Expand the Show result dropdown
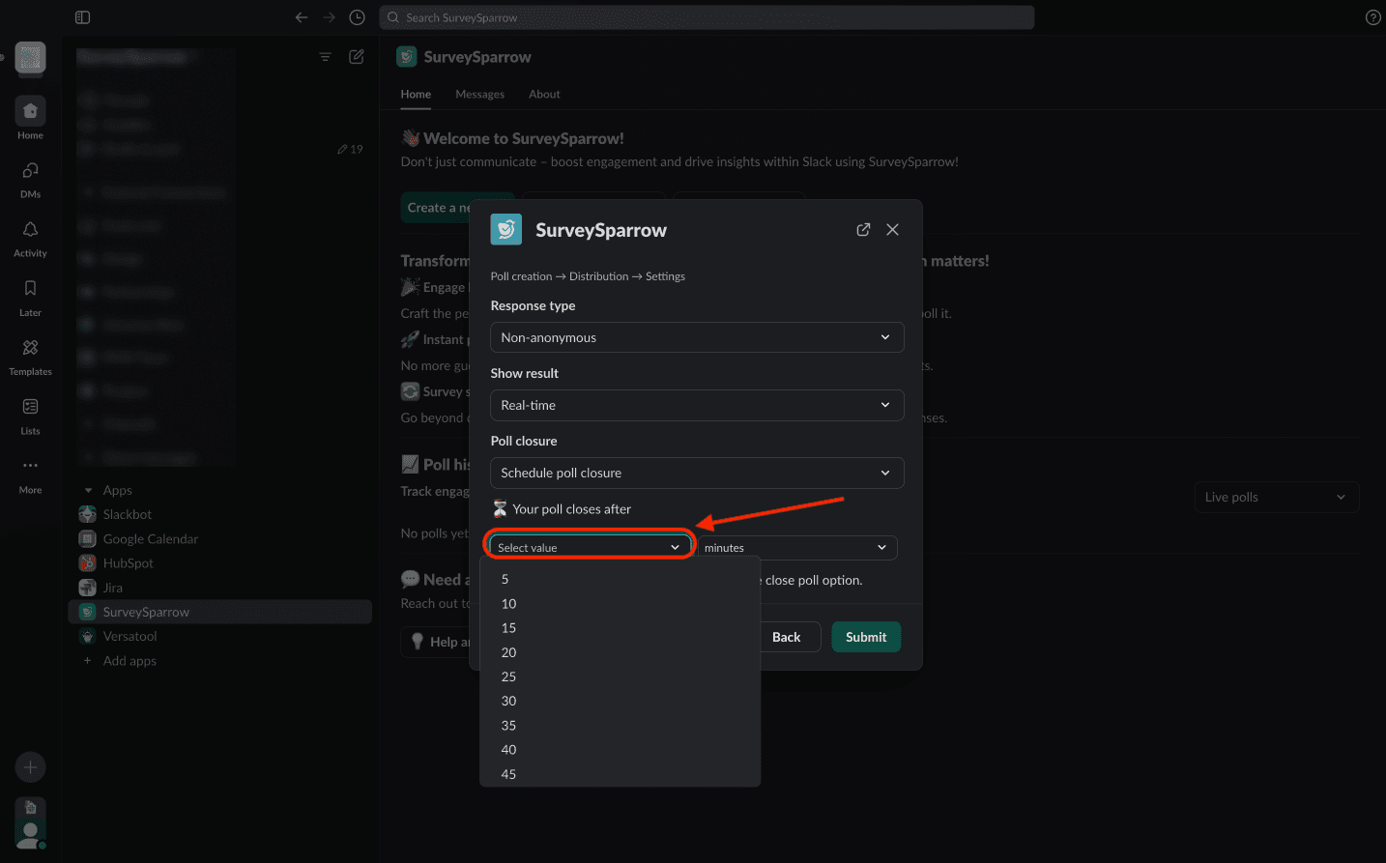Viewport: 1386px width, 863px height. [x=696, y=405]
